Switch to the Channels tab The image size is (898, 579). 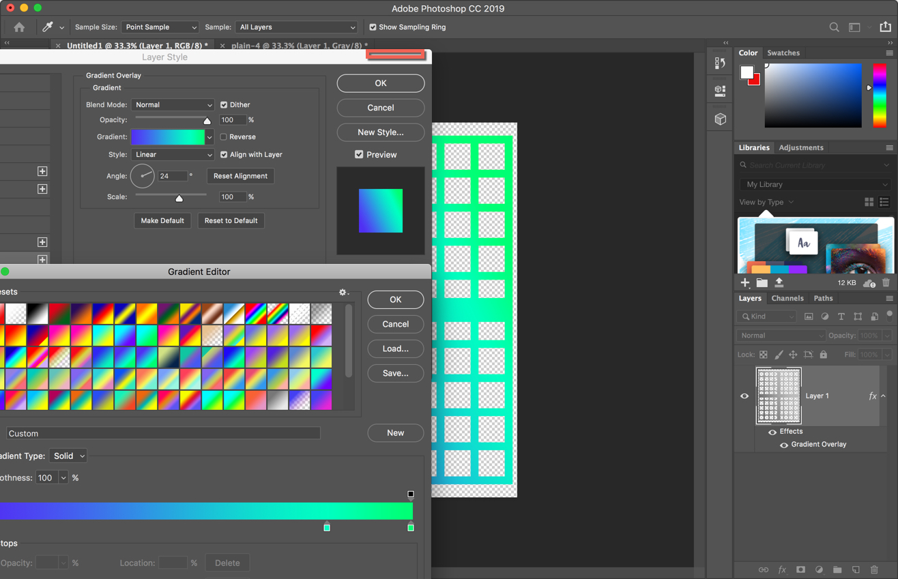click(788, 298)
